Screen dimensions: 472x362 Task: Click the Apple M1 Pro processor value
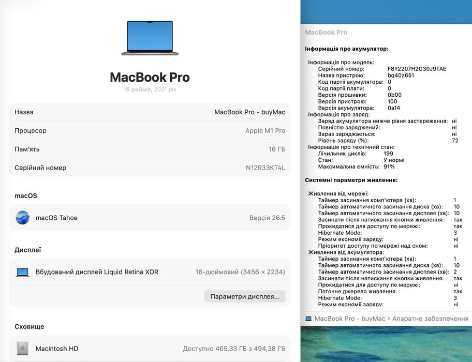click(x=265, y=131)
